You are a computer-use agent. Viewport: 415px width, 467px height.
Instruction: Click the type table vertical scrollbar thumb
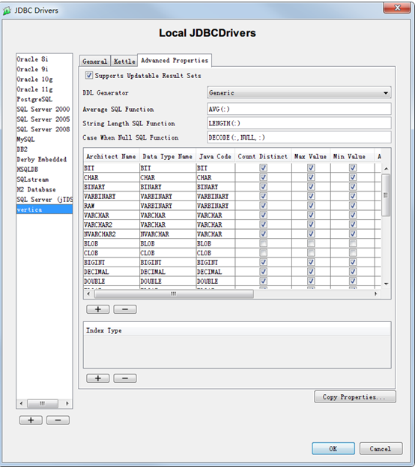coord(386,195)
